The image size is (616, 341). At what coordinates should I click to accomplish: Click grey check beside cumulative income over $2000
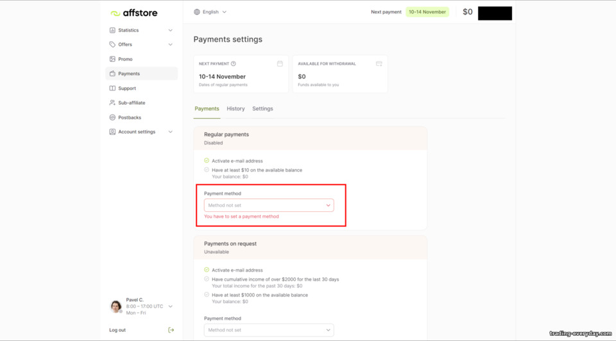pyautogui.click(x=207, y=279)
